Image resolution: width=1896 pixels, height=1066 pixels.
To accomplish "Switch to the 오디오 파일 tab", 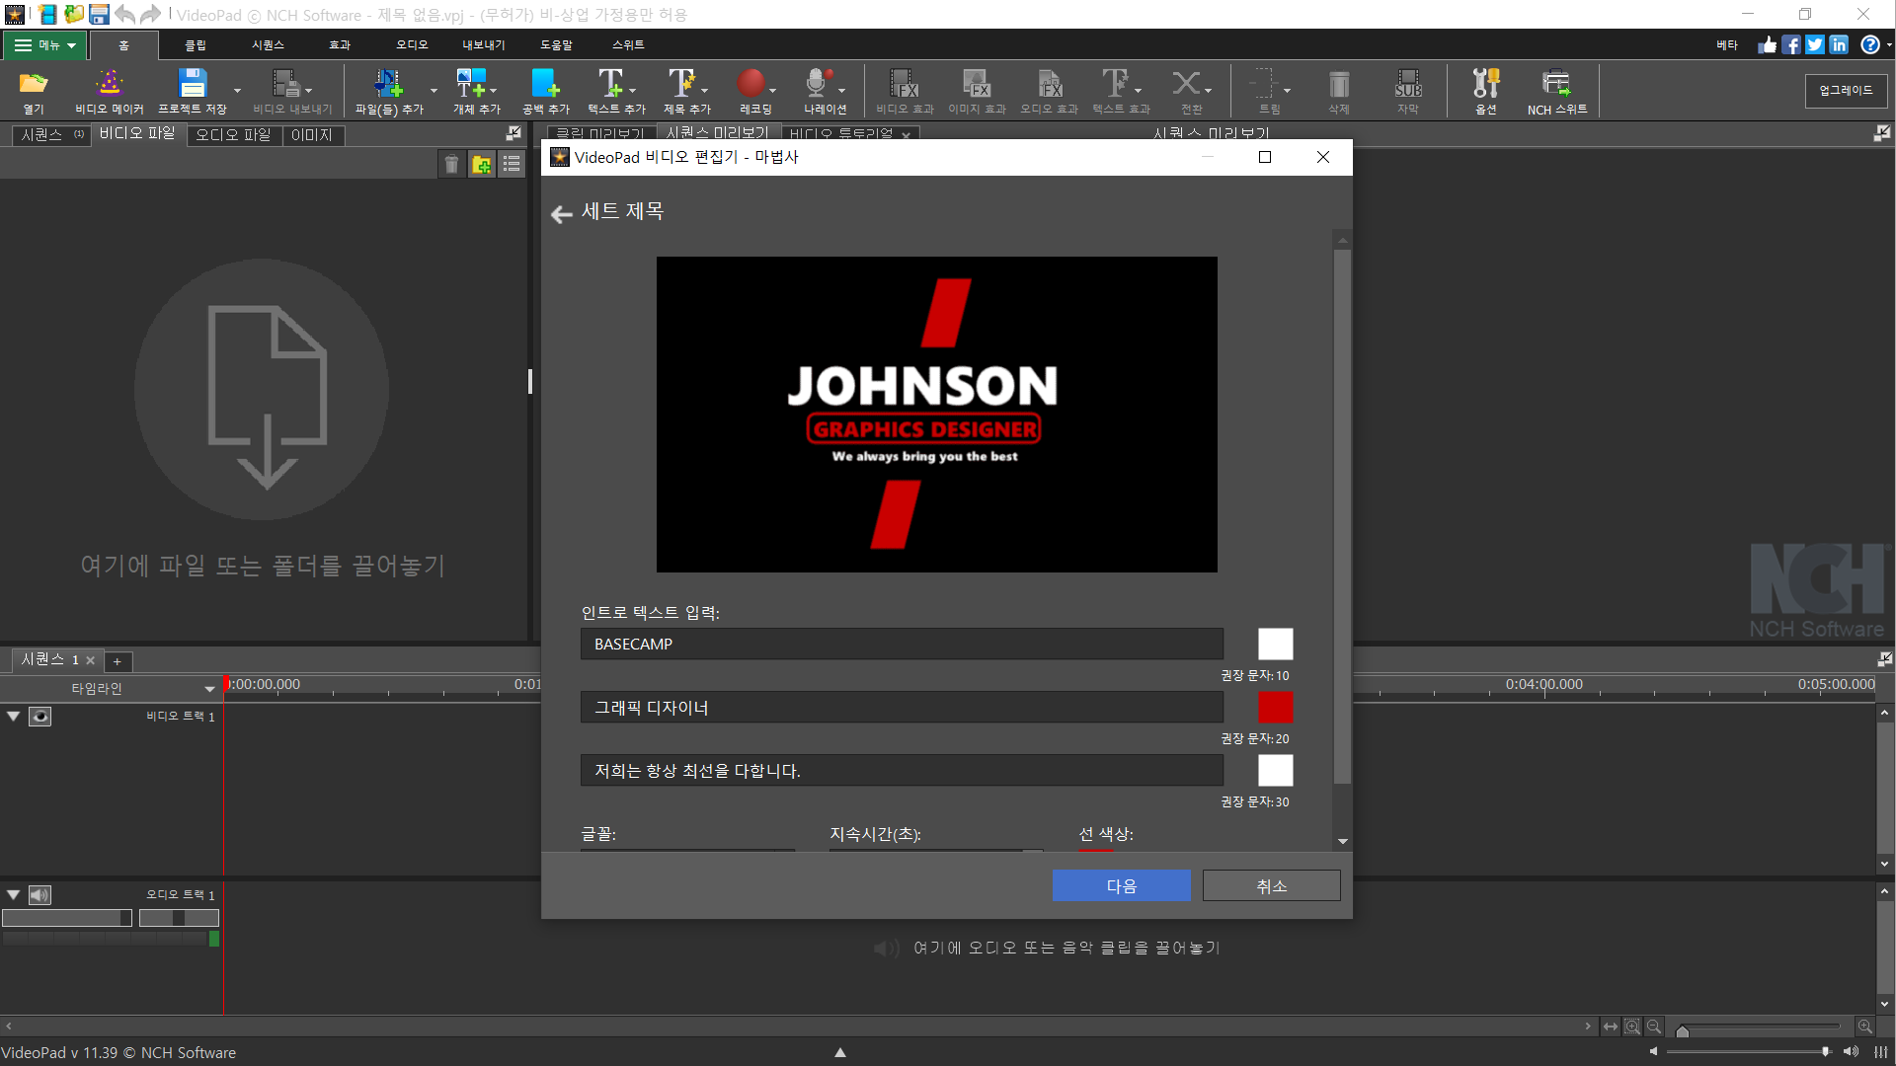I will 233,135.
